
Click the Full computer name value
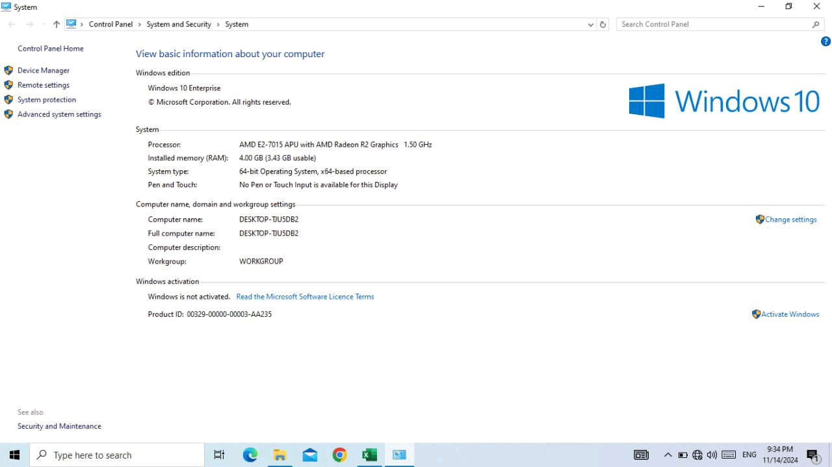point(268,233)
